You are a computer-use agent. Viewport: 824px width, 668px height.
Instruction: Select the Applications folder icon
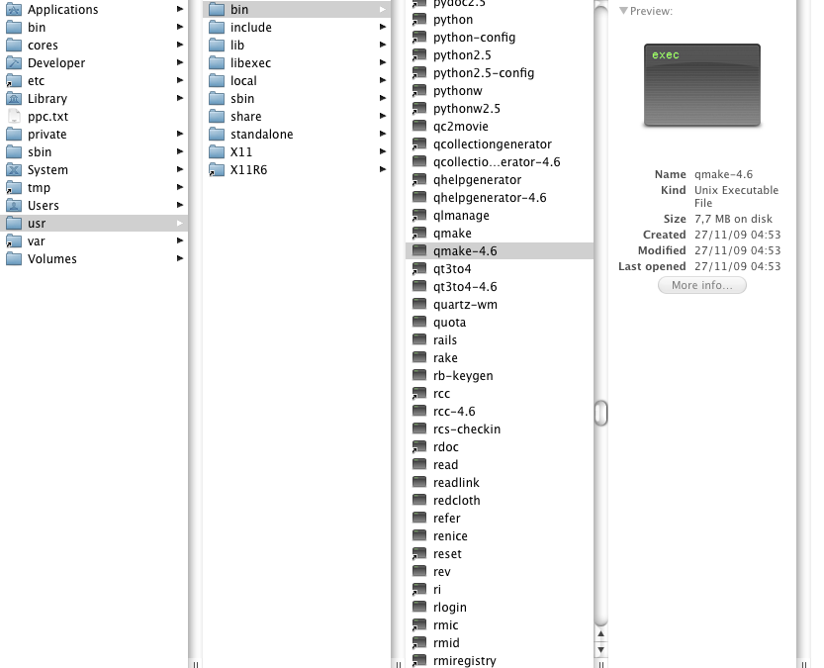point(14,10)
